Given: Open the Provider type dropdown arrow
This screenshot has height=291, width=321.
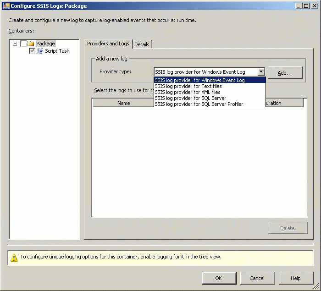Looking at the screenshot, I should pyautogui.click(x=261, y=72).
